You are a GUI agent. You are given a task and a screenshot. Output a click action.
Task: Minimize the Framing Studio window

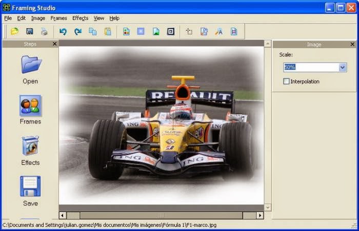330,8
